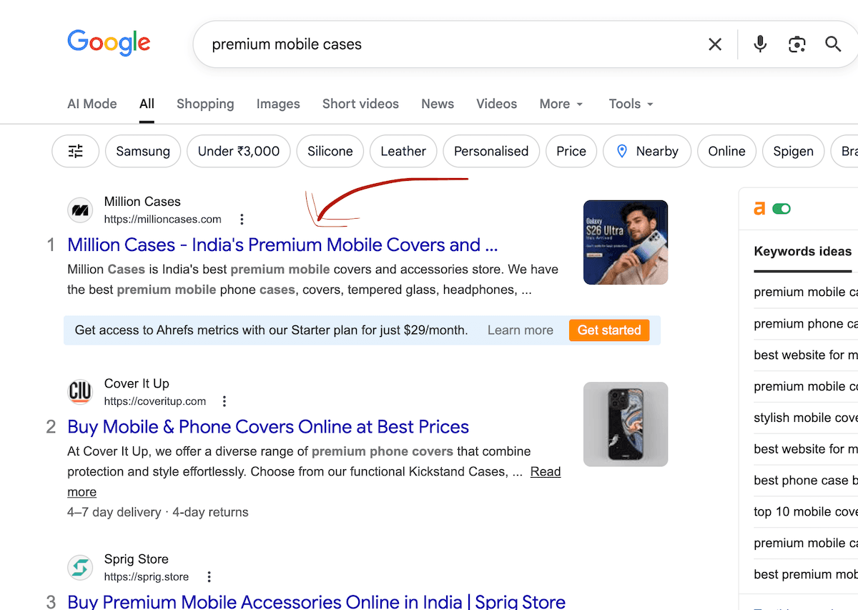This screenshot has width=858, height=610.
Task: Click the Million Cases result thumbnail
Action: [x=625, y=242]
